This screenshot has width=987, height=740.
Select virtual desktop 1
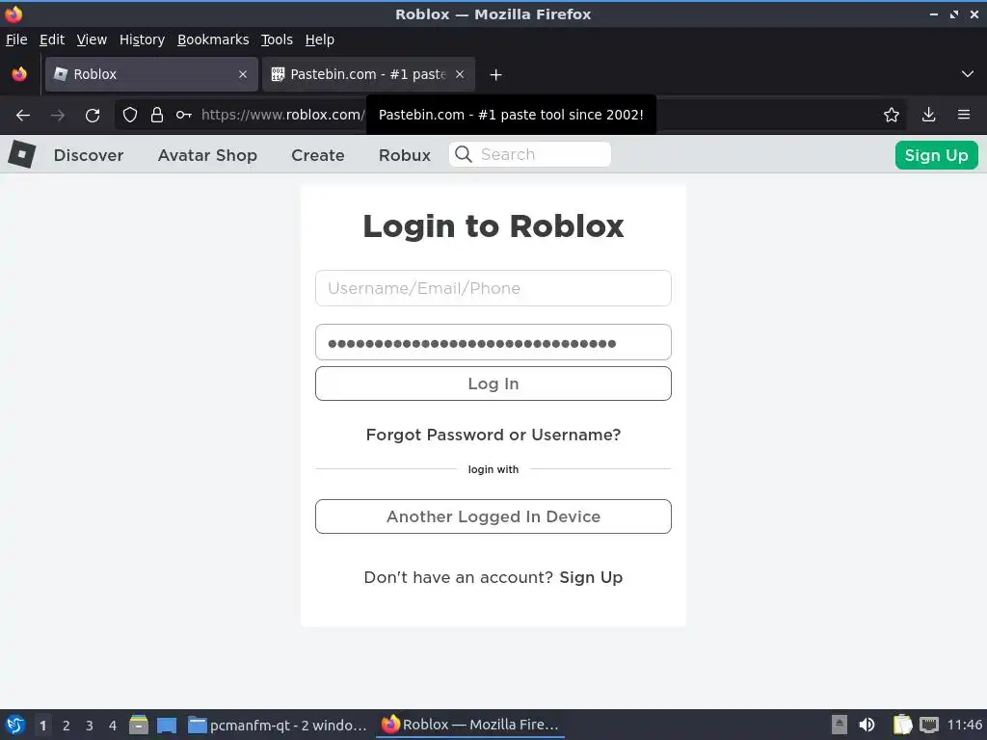click(42, 726)
